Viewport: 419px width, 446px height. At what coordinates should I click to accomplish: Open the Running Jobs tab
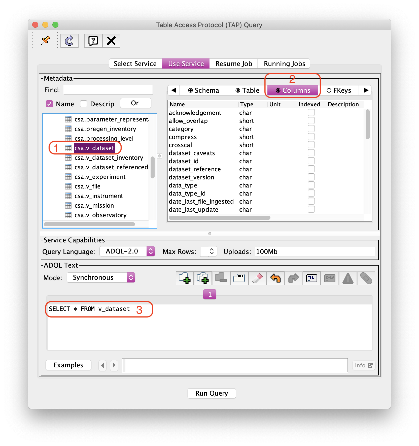285,64
